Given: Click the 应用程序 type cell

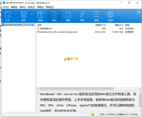Looking at the screenshot, I should tap(129, 32).
